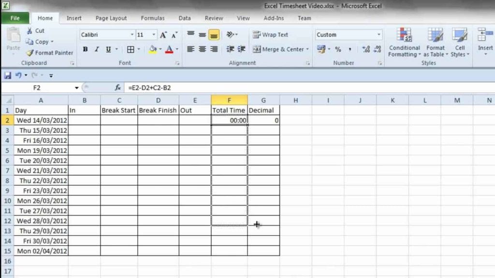Switch to the Formulas ribbon tab
Viewport: 495px width, 278px height.
[x=152, y=18]
